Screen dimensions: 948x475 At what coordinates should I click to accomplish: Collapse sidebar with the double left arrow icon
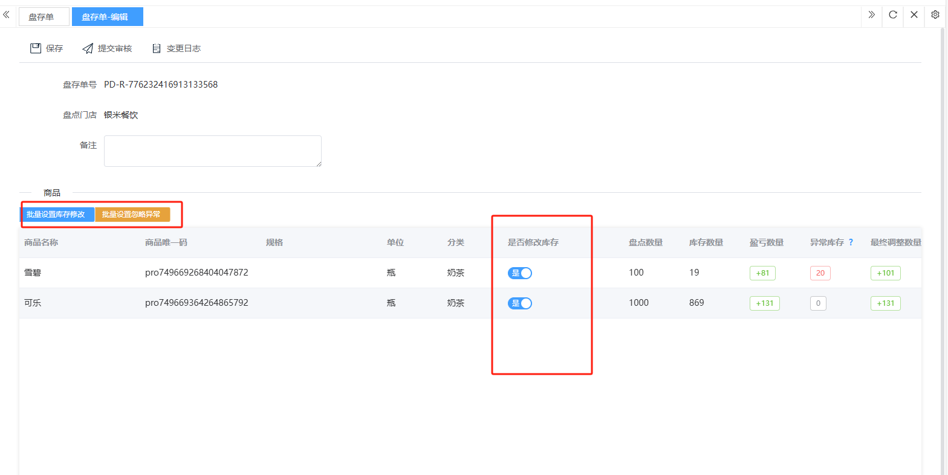7,15
